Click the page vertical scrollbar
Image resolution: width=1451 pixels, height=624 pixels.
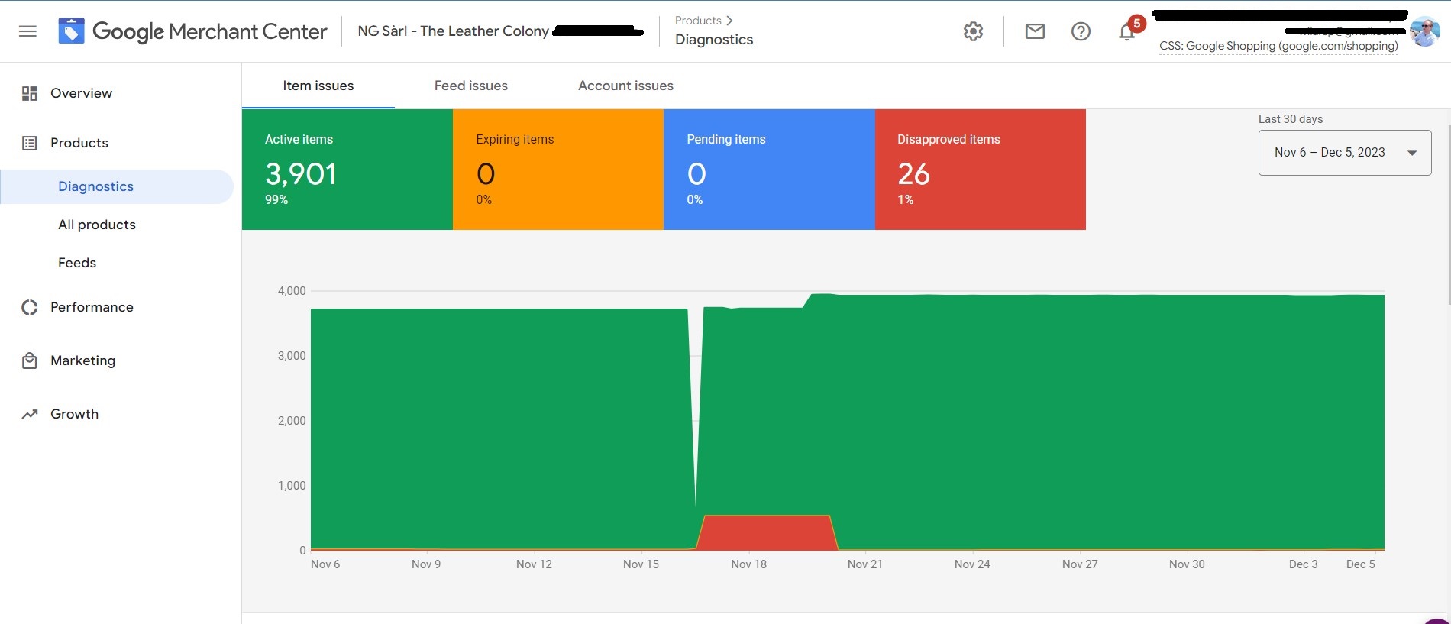coord(1447,214)
